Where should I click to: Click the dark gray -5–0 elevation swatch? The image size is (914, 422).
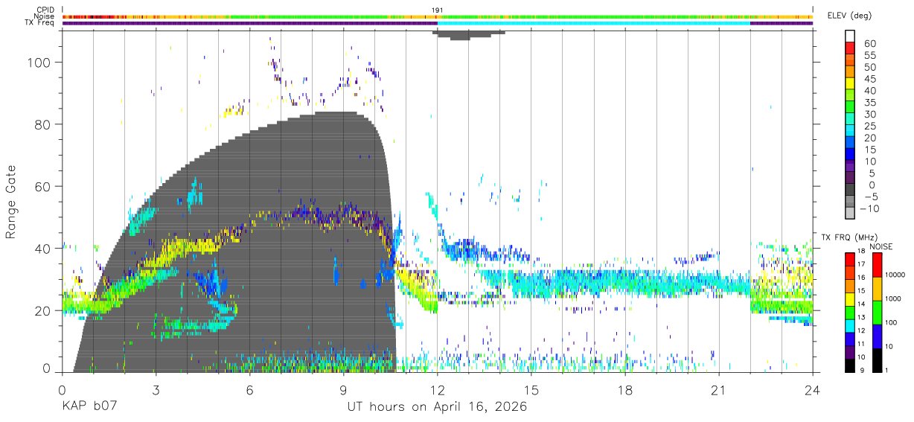pyautogui.click(x=850, y=191)
